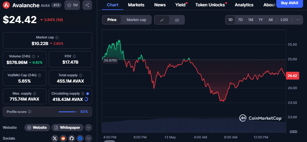Open the Analytics tab

pyautogui.click(x=244, y=5)
